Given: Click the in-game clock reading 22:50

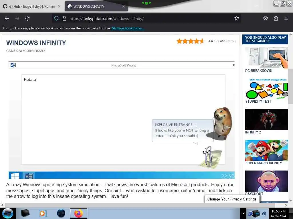Looking at the screenshot, I should pos(227,176).
